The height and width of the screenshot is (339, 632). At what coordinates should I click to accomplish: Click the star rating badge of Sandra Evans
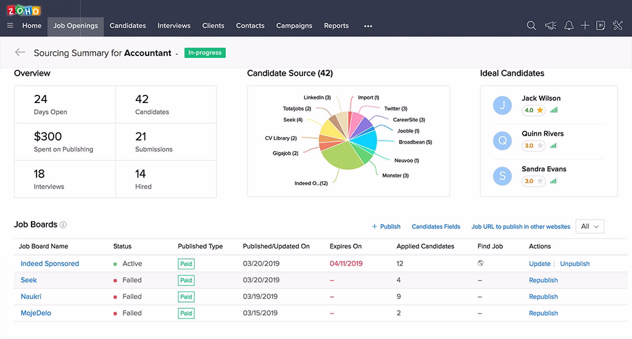(534, 181)
